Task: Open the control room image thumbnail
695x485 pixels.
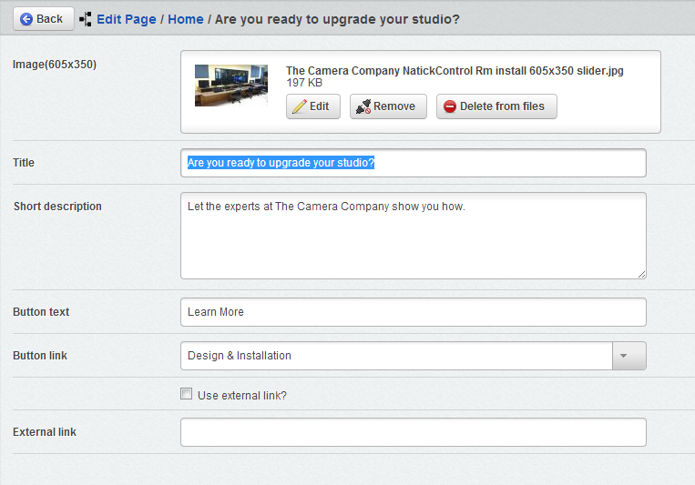Action: tap(231, 85)
